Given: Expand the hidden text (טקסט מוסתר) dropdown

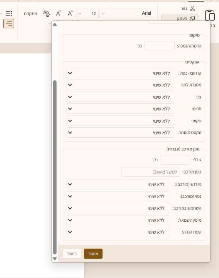Looking at the screenshot, I should click(120, 132).
